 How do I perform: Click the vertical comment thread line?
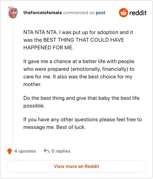pos(13,81)
